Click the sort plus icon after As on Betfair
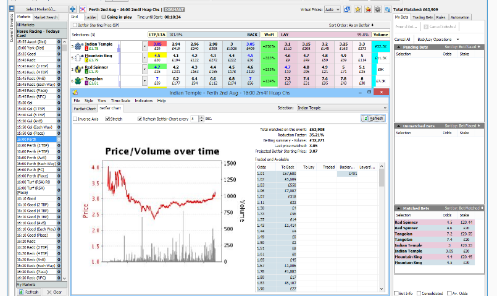This screenshot has width=497, height=296. coord(372,25)
